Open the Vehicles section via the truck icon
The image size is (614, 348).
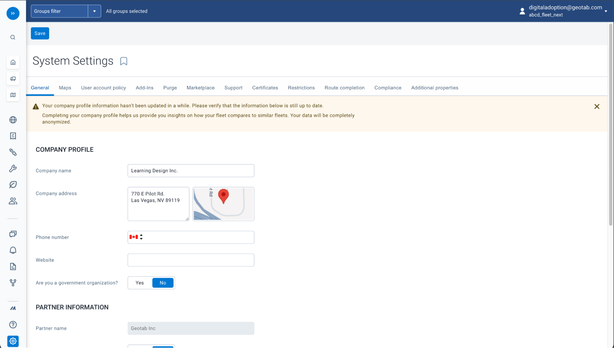click(13, 79)
